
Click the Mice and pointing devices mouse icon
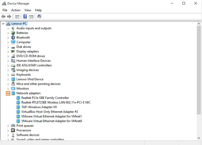[13, 84]
